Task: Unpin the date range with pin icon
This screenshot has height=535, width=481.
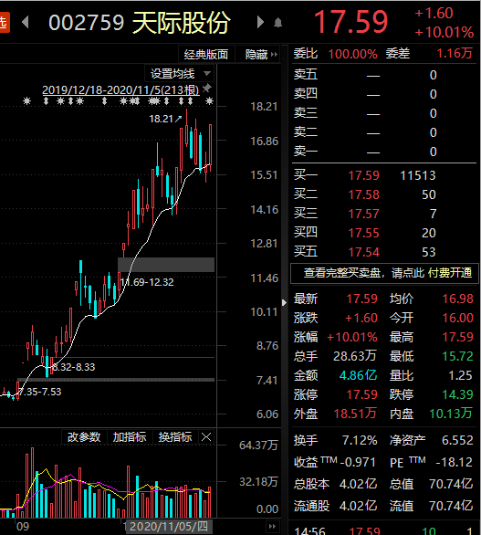Action: click(206, 89)
